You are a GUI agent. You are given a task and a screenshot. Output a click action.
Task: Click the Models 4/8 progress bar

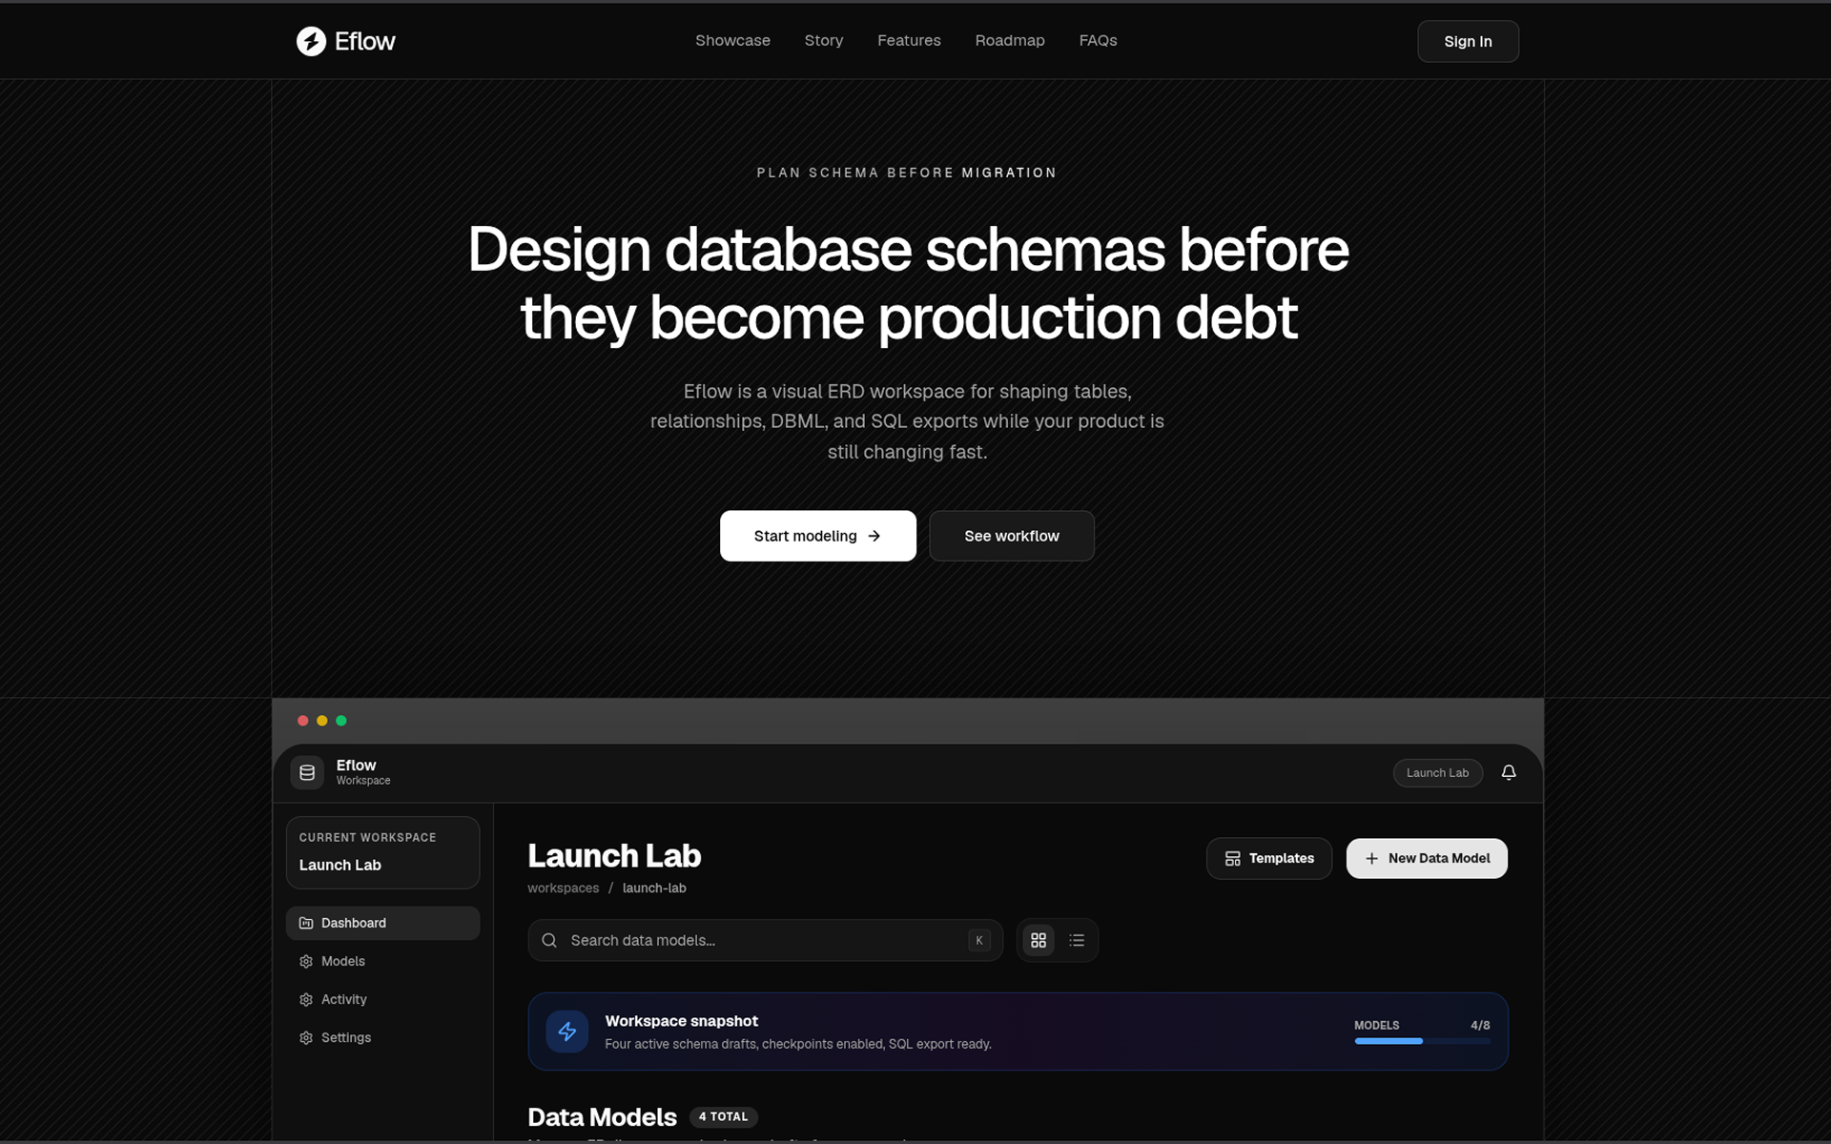point(1422,1041)
